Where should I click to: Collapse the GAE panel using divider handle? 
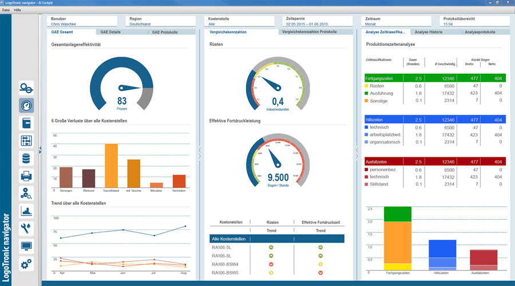click(x=199, y=153)
